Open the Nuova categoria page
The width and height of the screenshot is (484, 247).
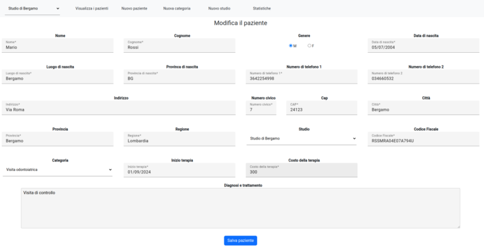pos(176,9)
